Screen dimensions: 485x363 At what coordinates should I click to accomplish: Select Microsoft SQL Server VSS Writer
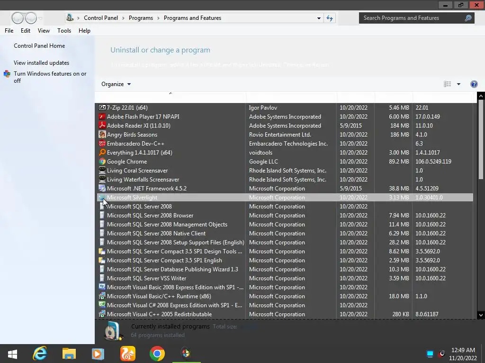(285, 278)
